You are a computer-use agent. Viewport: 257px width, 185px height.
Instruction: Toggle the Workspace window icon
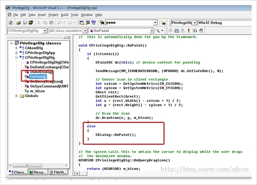[81, 22]
